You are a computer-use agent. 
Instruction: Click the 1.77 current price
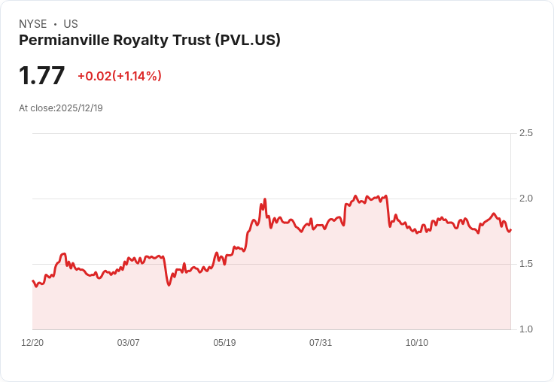coord(42,76)
